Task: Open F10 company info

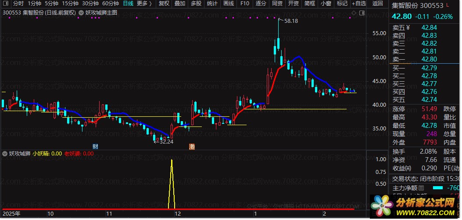Action: pyautogui.click(x=244, y=4)
